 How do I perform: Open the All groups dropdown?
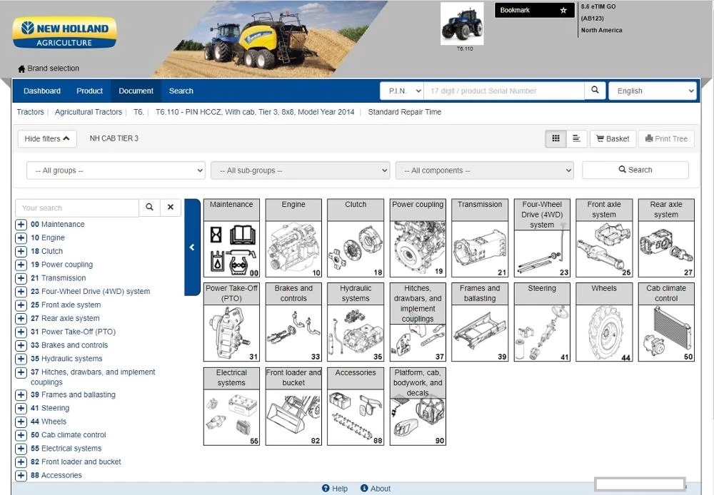coord(115,170)
